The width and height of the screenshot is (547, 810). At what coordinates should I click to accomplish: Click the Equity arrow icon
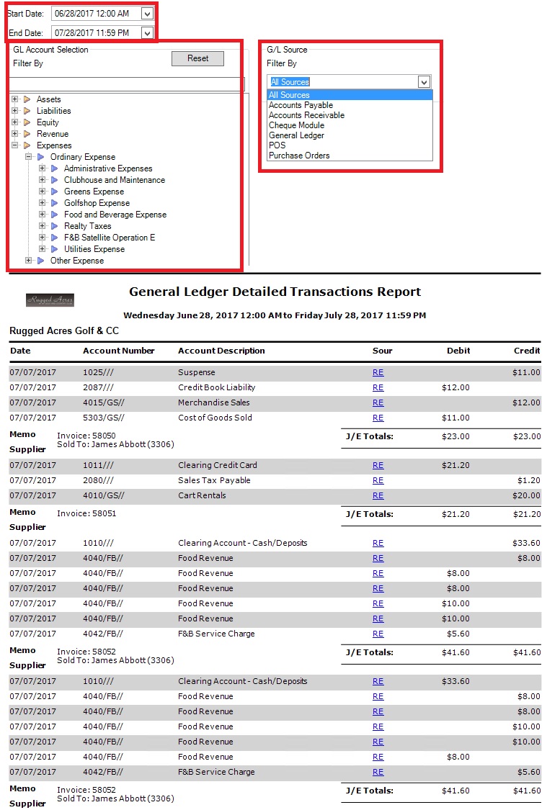click(x=27, y=122)
